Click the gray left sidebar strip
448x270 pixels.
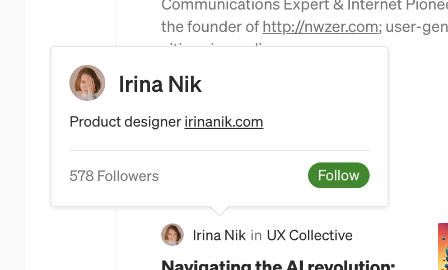point(13,134)
